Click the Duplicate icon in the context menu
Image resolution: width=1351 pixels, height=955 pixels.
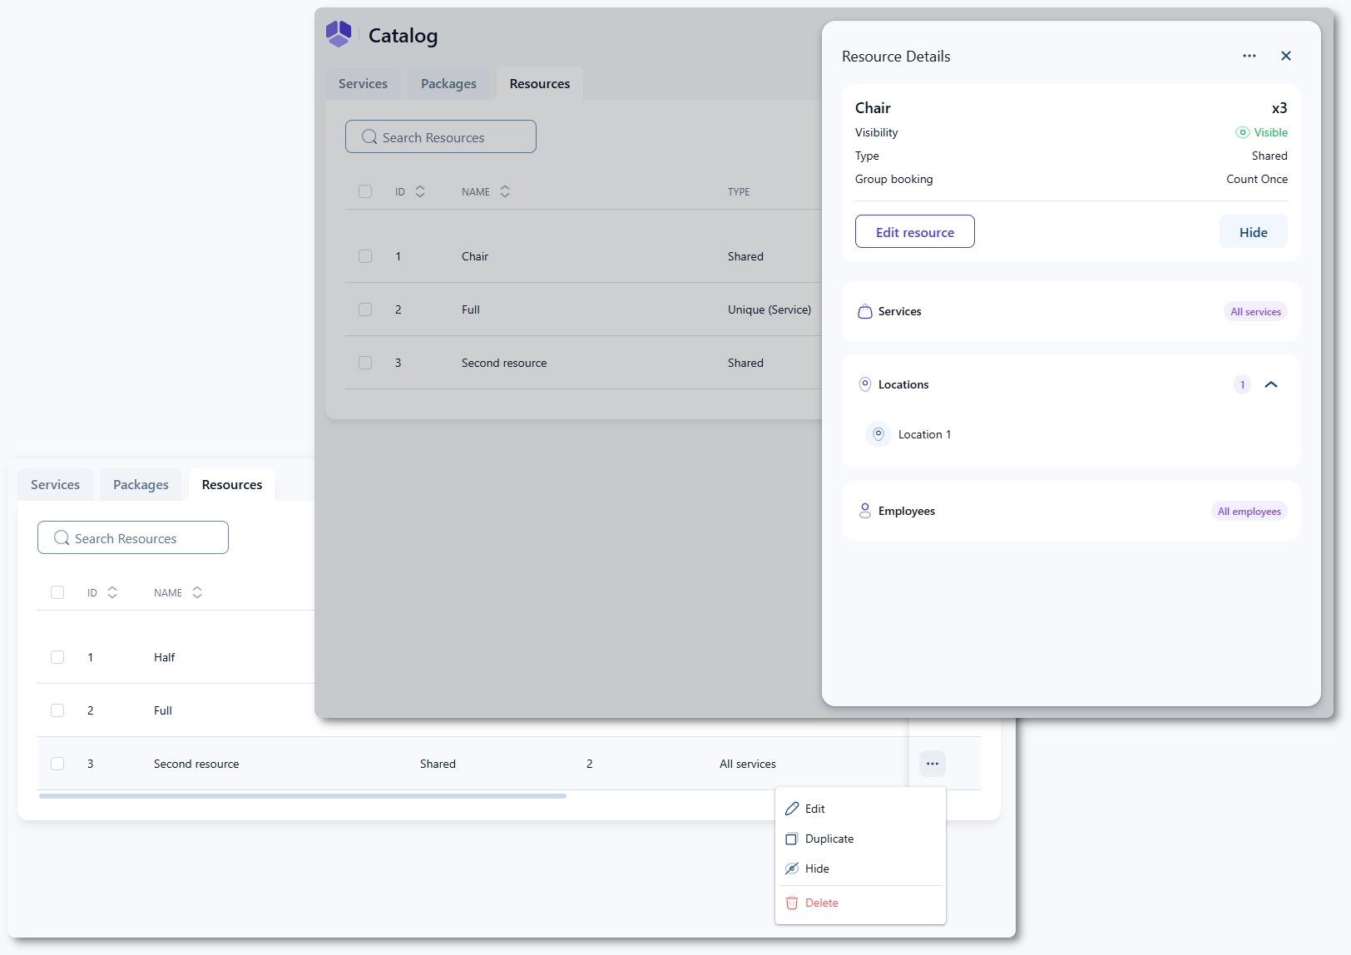click(x=792, y=839)
